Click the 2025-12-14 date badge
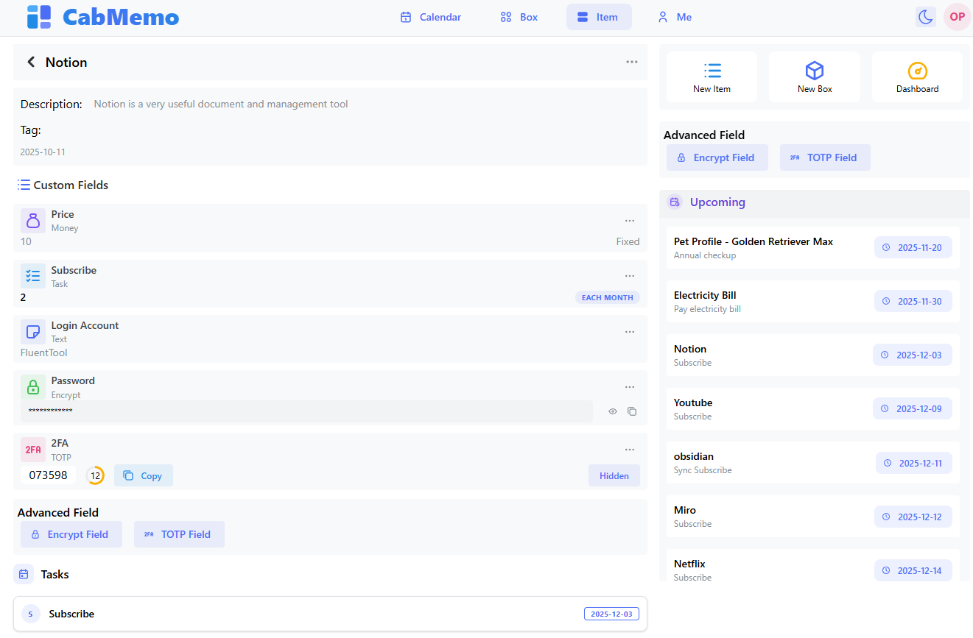This screenshot has width=973, height=638. tap(913, 570)
